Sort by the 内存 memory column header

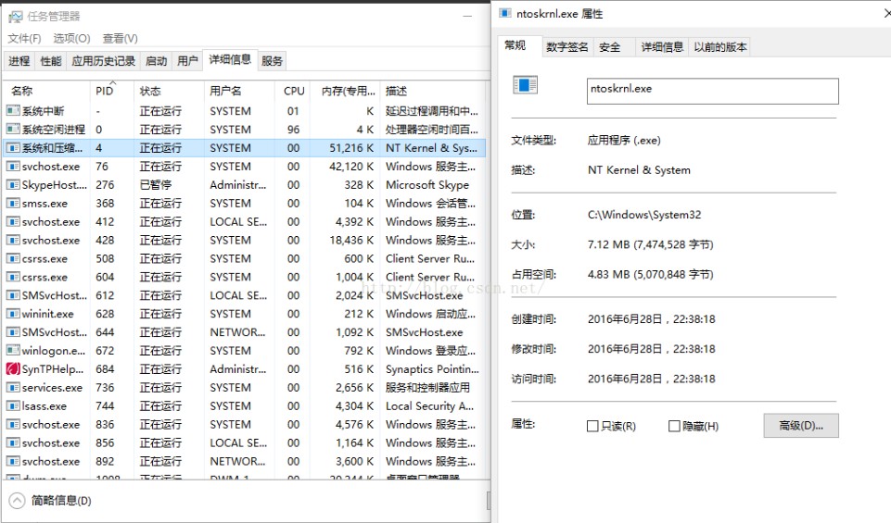(x=346, y=91)
